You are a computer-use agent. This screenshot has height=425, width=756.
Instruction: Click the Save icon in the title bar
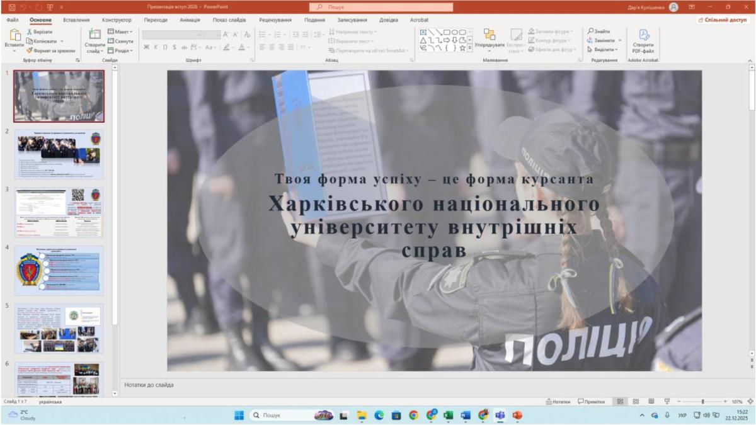click(x=11, y=7)
